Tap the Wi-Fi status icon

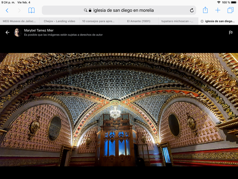tap(219, 2)
